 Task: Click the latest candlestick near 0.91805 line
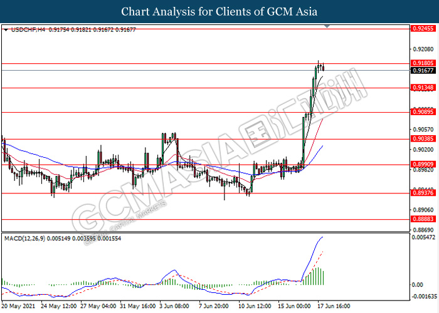click(x=322, y=66)
